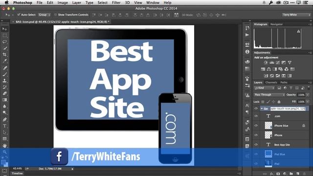Hide the iPhone blue layer
313x176 pixels.
coord(256,126)
